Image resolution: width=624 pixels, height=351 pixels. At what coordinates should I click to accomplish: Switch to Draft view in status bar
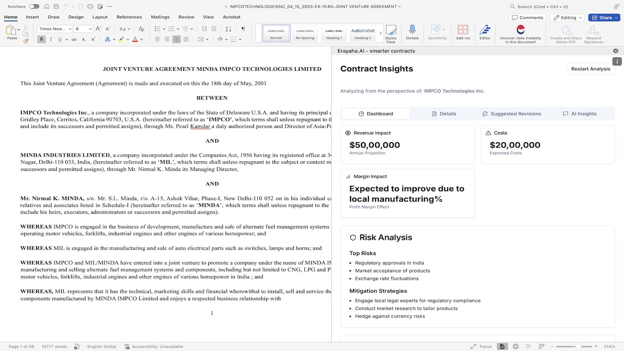point(542,346)
